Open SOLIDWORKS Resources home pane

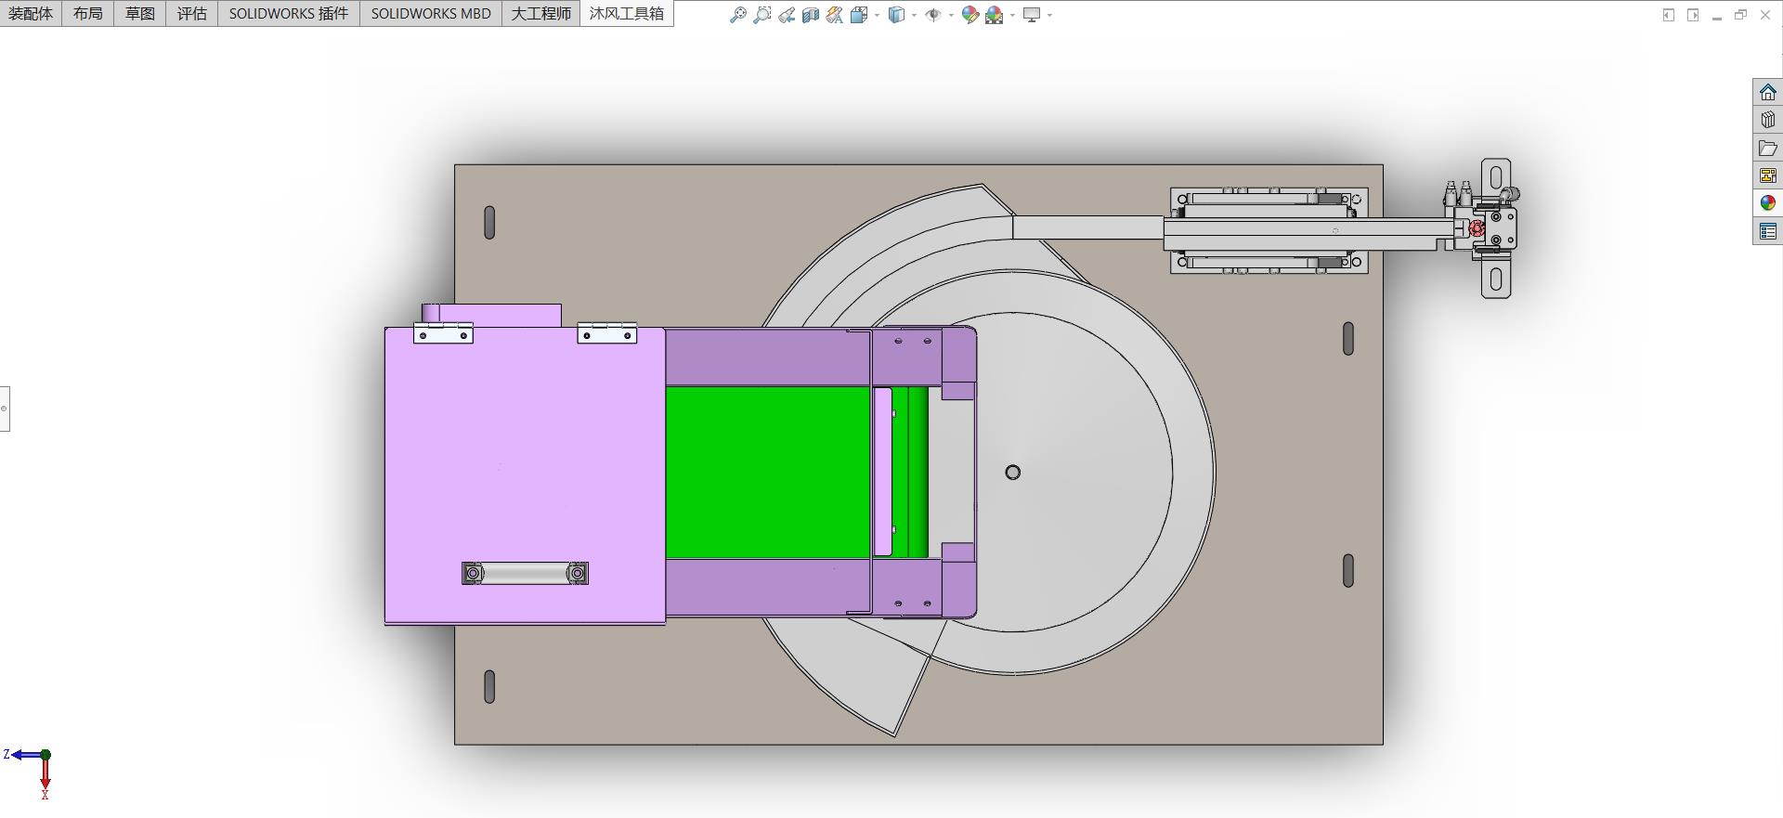[1767, 92]
